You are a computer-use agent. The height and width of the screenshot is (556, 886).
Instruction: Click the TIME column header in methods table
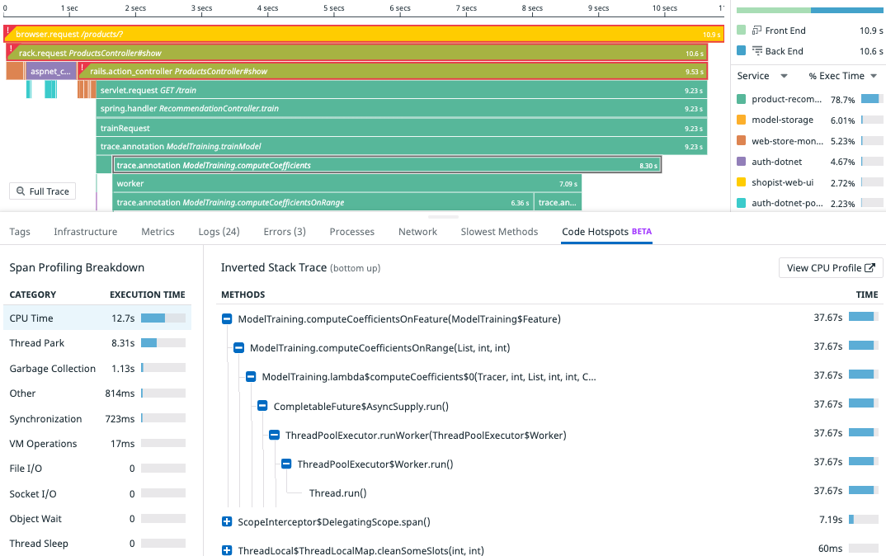[x=867, y=294]
